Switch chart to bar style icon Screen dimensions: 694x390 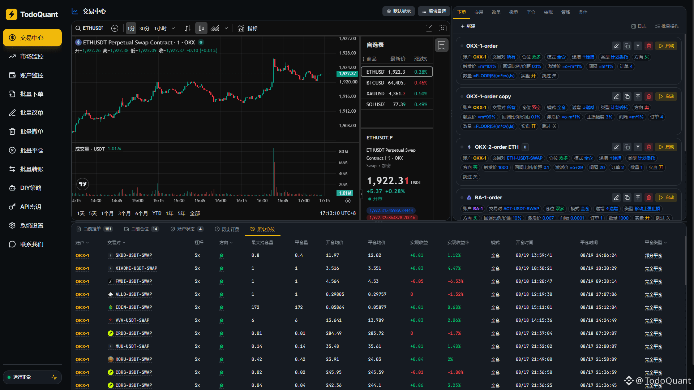point(188,28)
